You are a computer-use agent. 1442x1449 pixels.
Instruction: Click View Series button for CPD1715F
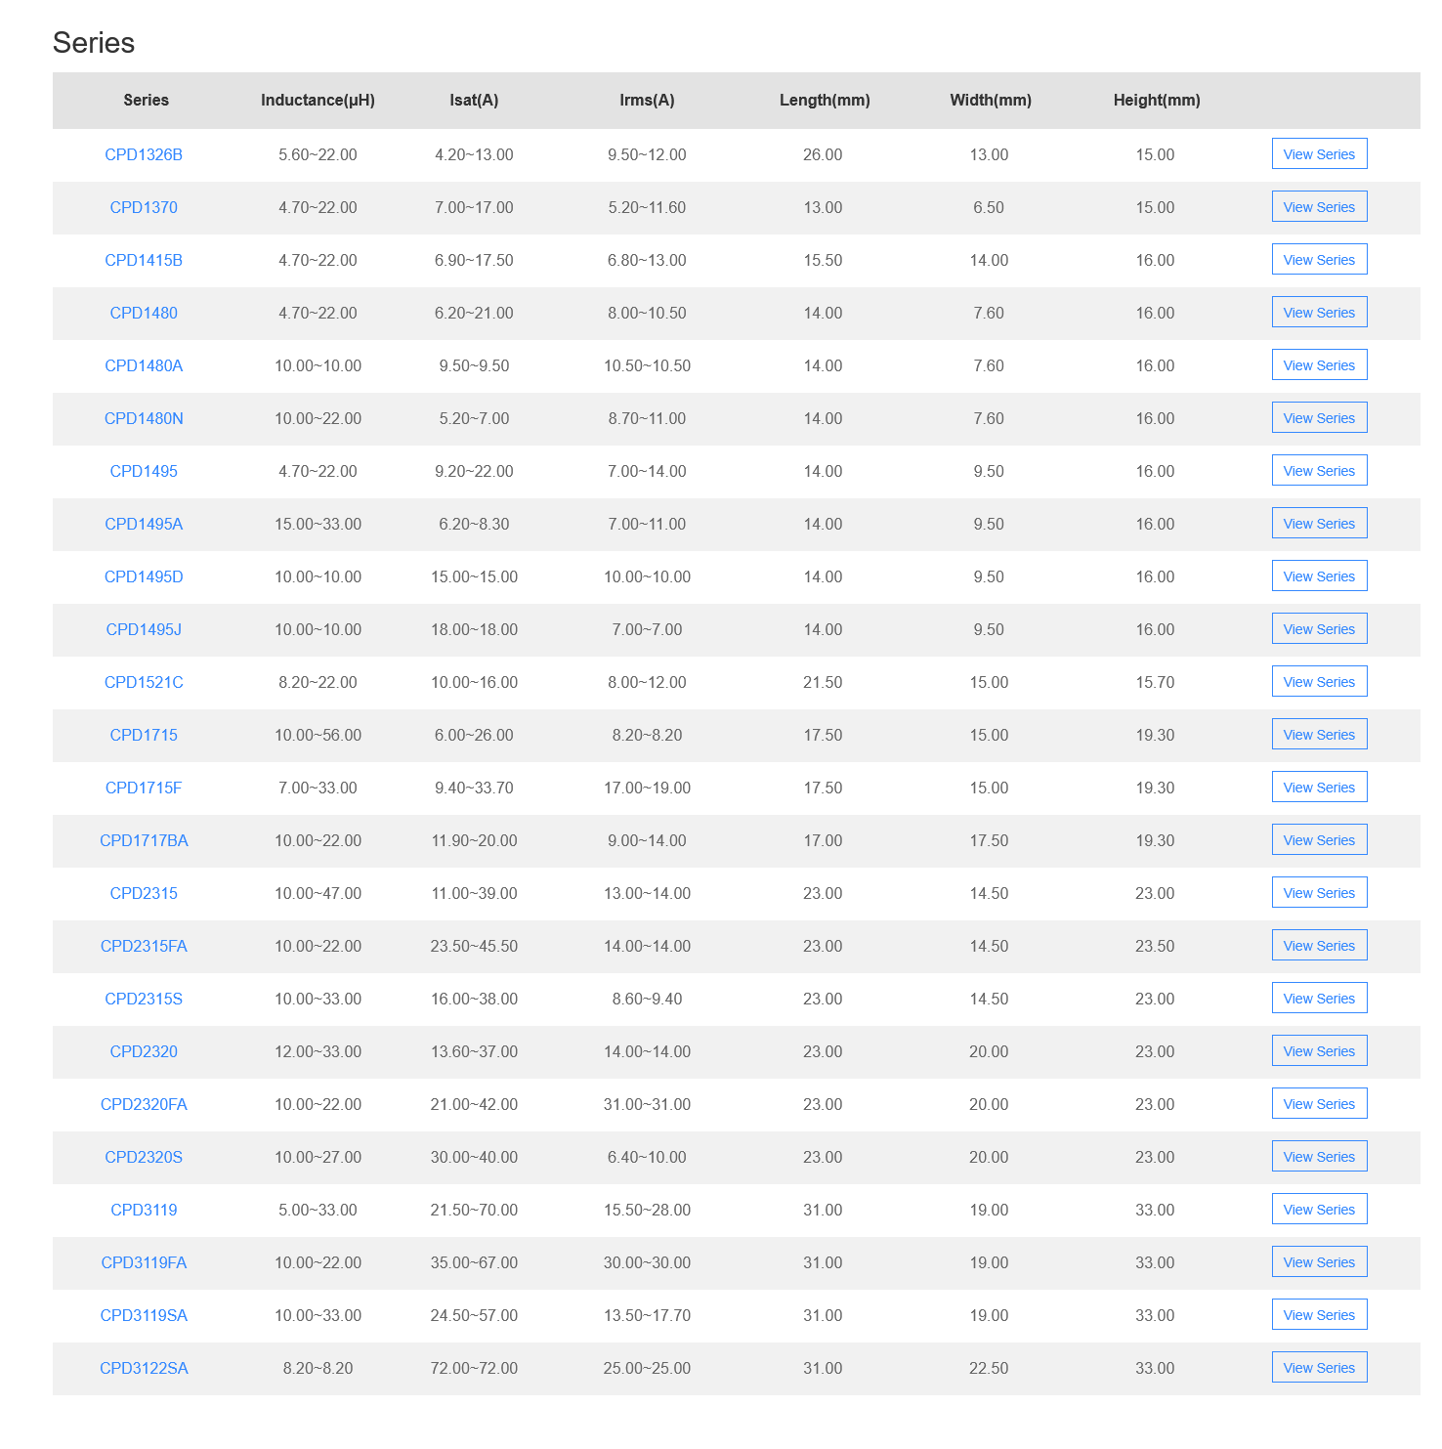pos(1319,787)
